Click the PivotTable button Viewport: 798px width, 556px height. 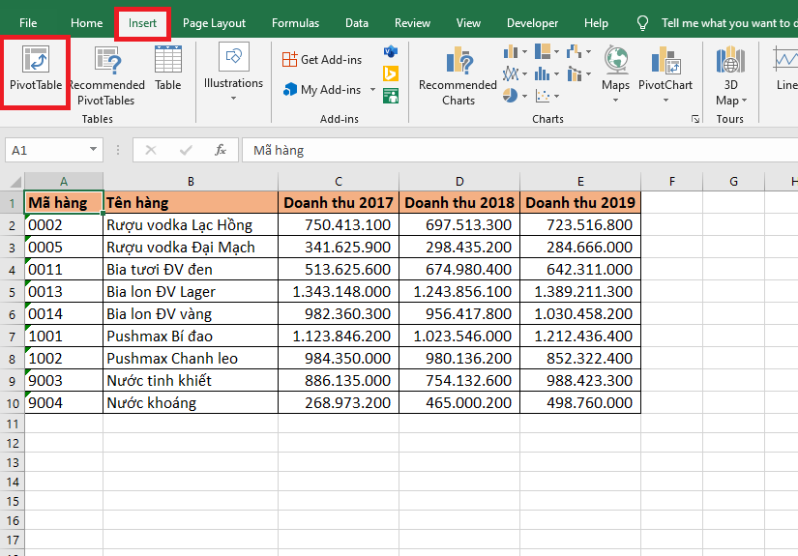point(36,68)
